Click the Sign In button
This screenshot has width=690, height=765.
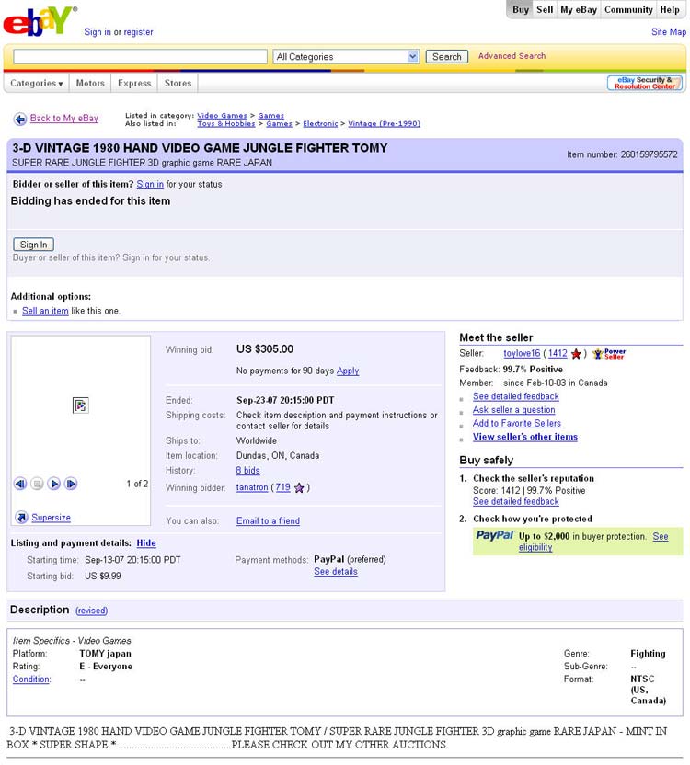click(x=34, y=245)
